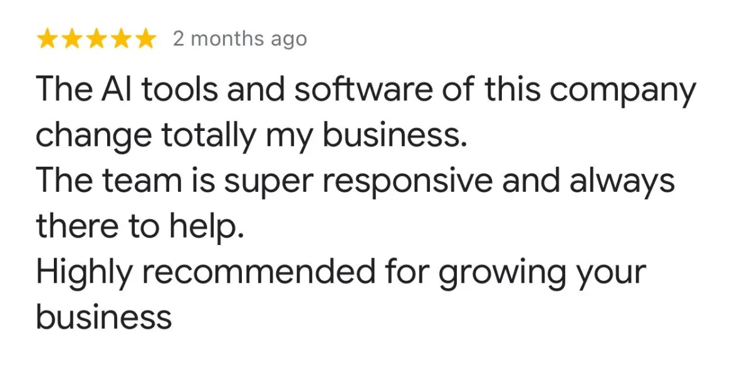Click the third star in the rating

tap(96, 39)
